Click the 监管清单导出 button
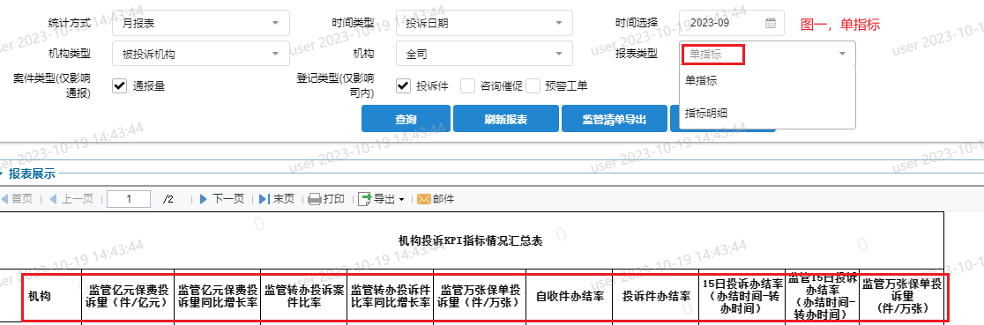This screenshot has width=984, height=325. pyautogui.click(x=615, y=119)
